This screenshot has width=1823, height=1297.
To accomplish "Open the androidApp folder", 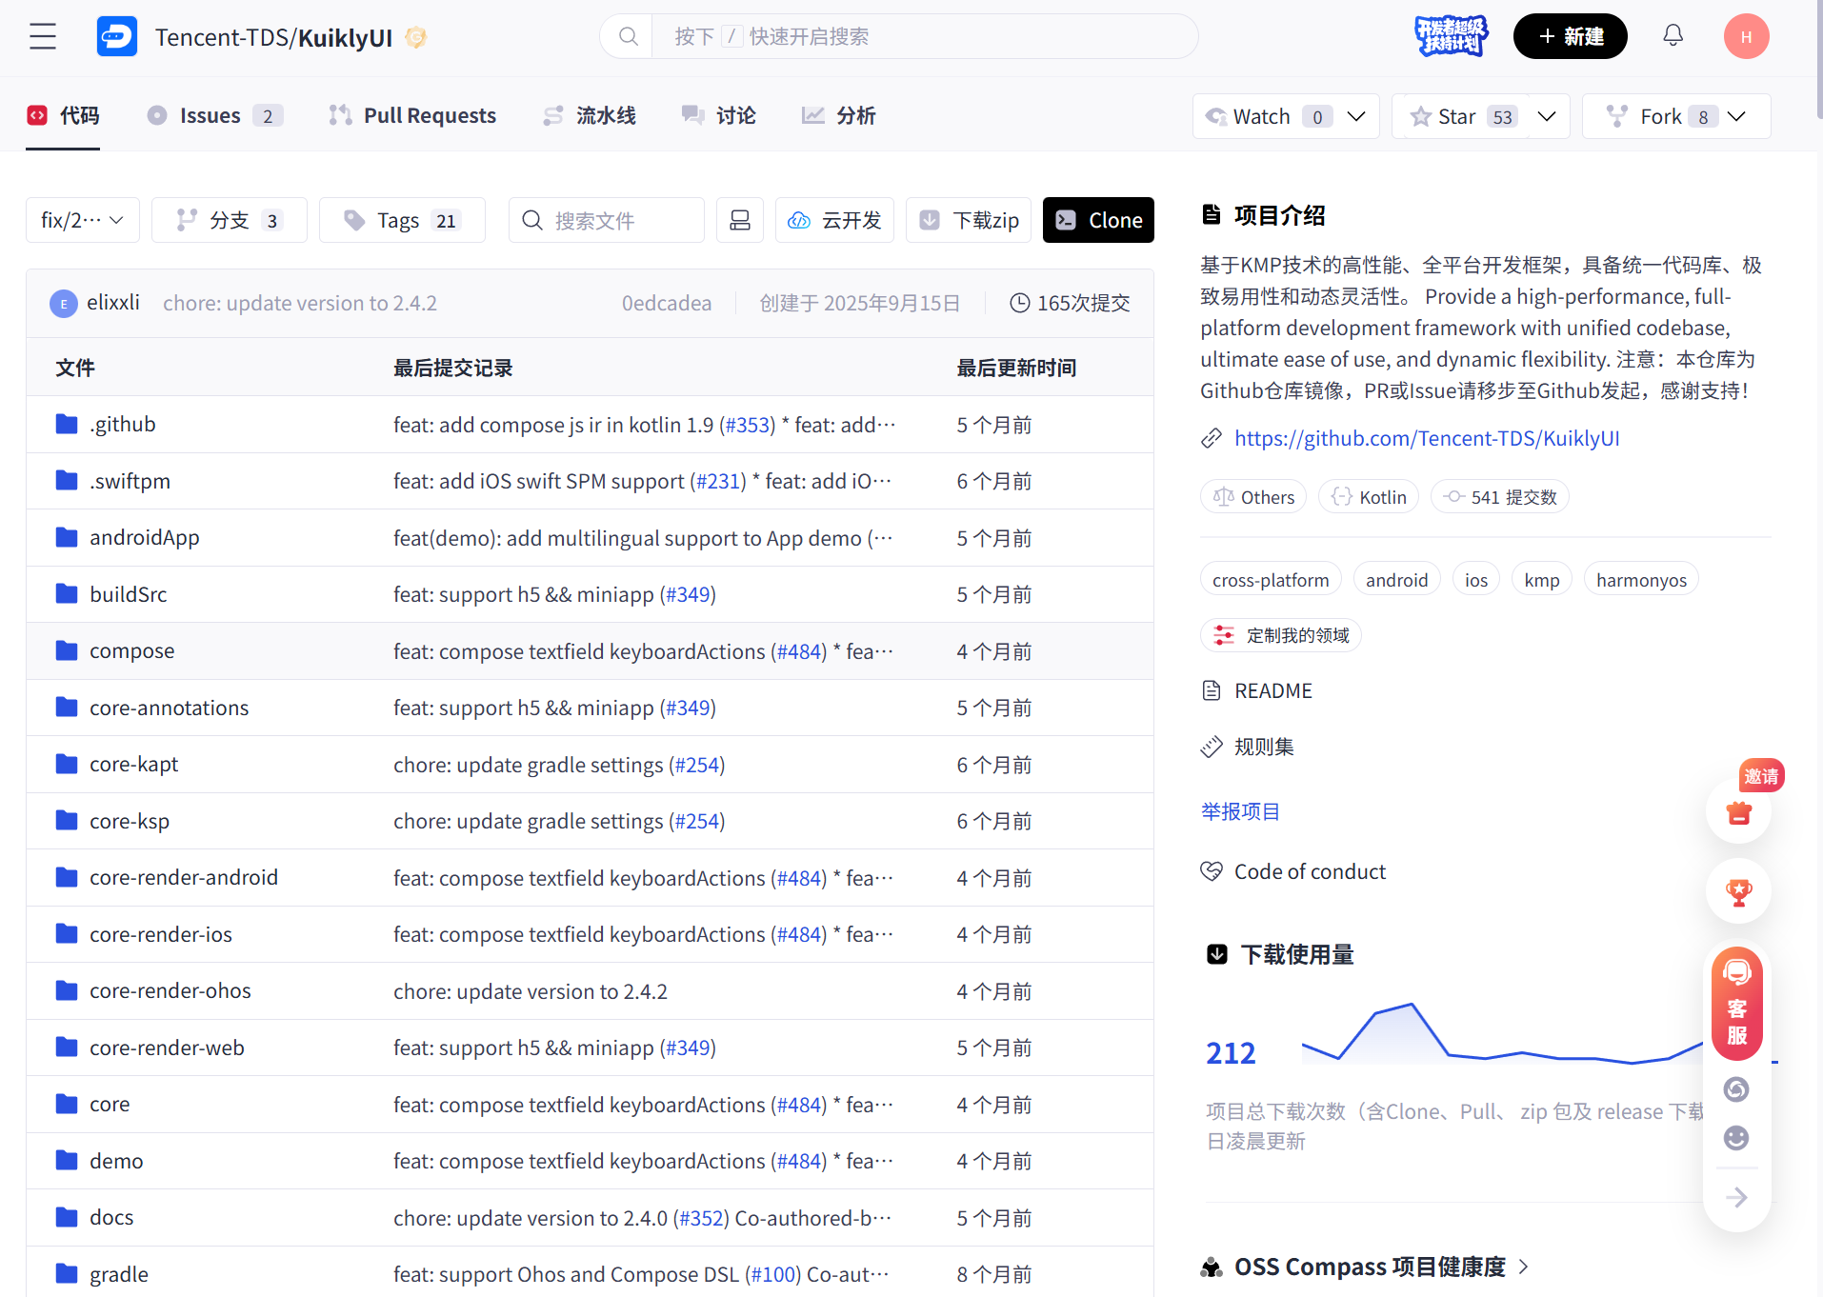I will pos(145,537).
